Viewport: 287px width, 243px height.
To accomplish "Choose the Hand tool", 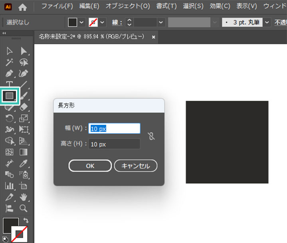I will click(x=24, y=197).
